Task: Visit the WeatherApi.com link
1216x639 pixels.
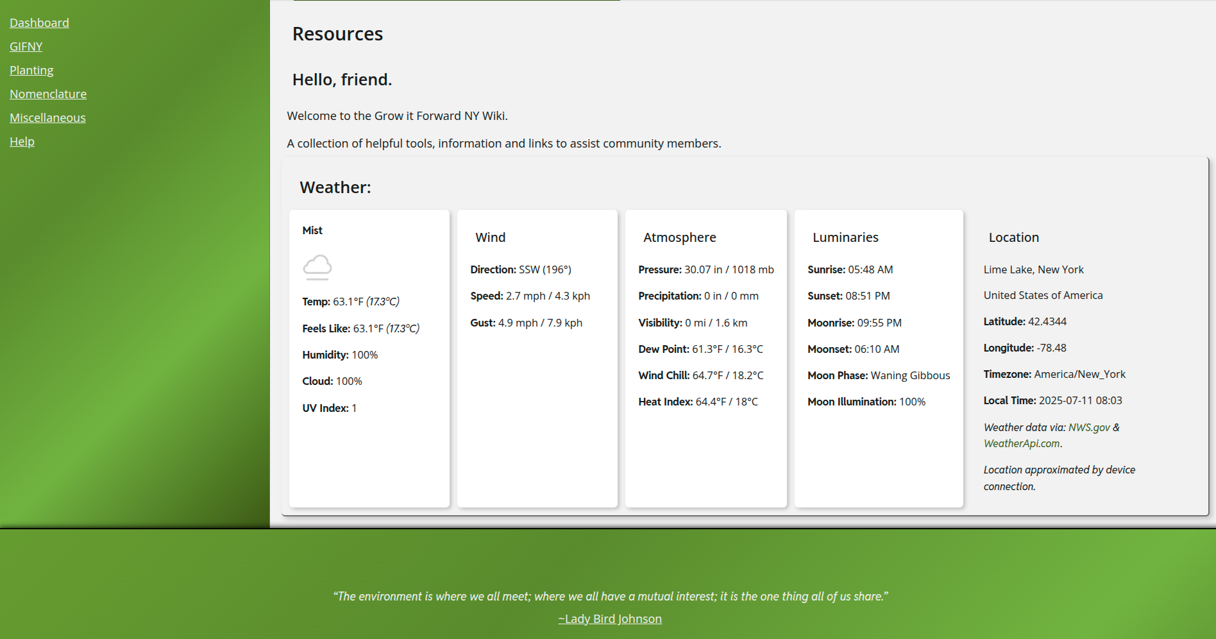Action: click(x=1021, y=443)
